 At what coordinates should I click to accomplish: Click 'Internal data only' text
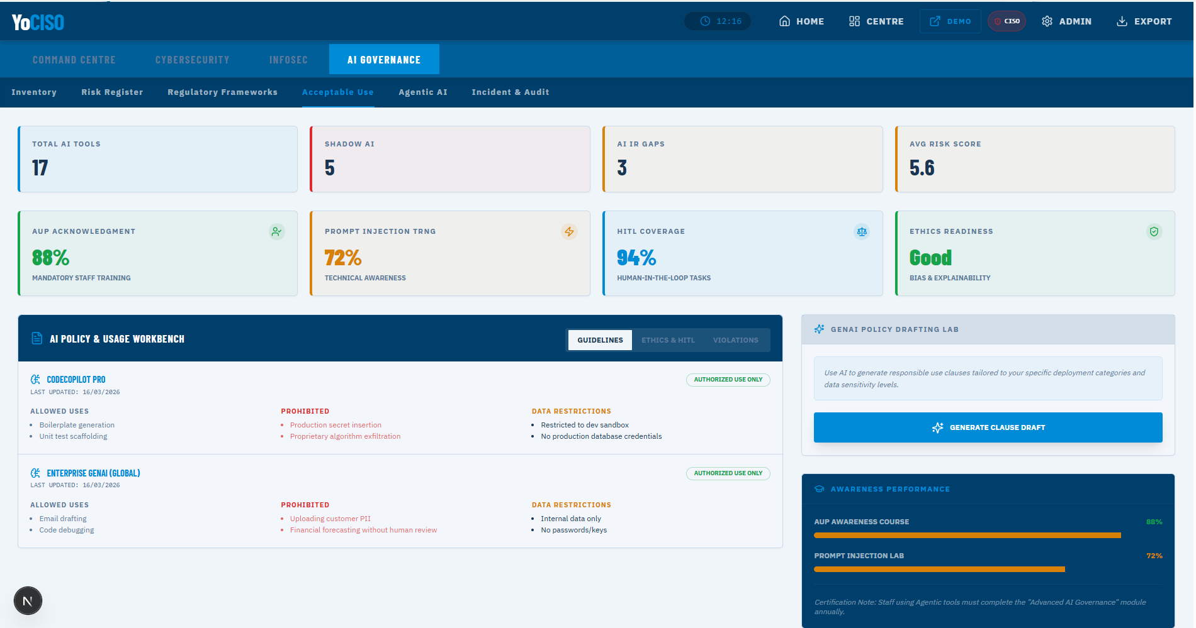(x=571, y=519)
